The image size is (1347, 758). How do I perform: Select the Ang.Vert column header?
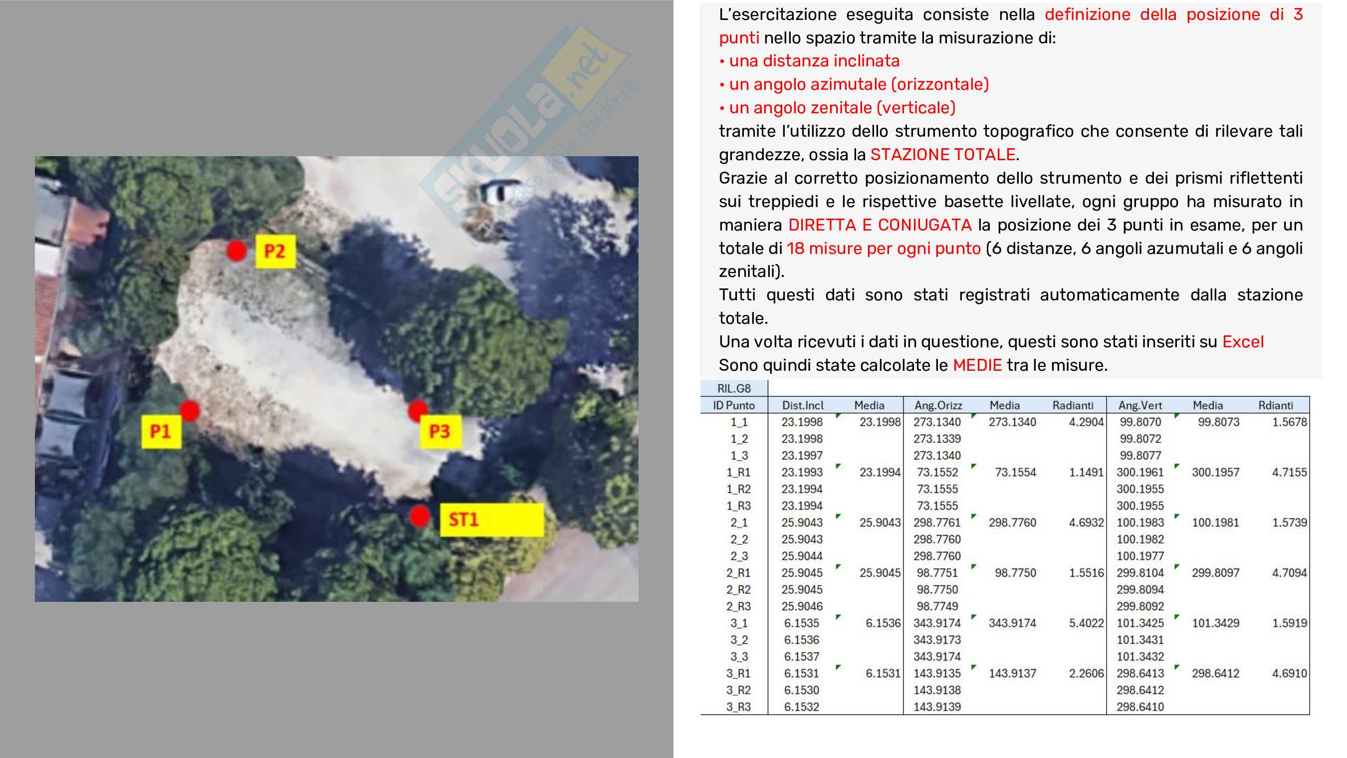pyautogui.click(x=1140, y=405)
